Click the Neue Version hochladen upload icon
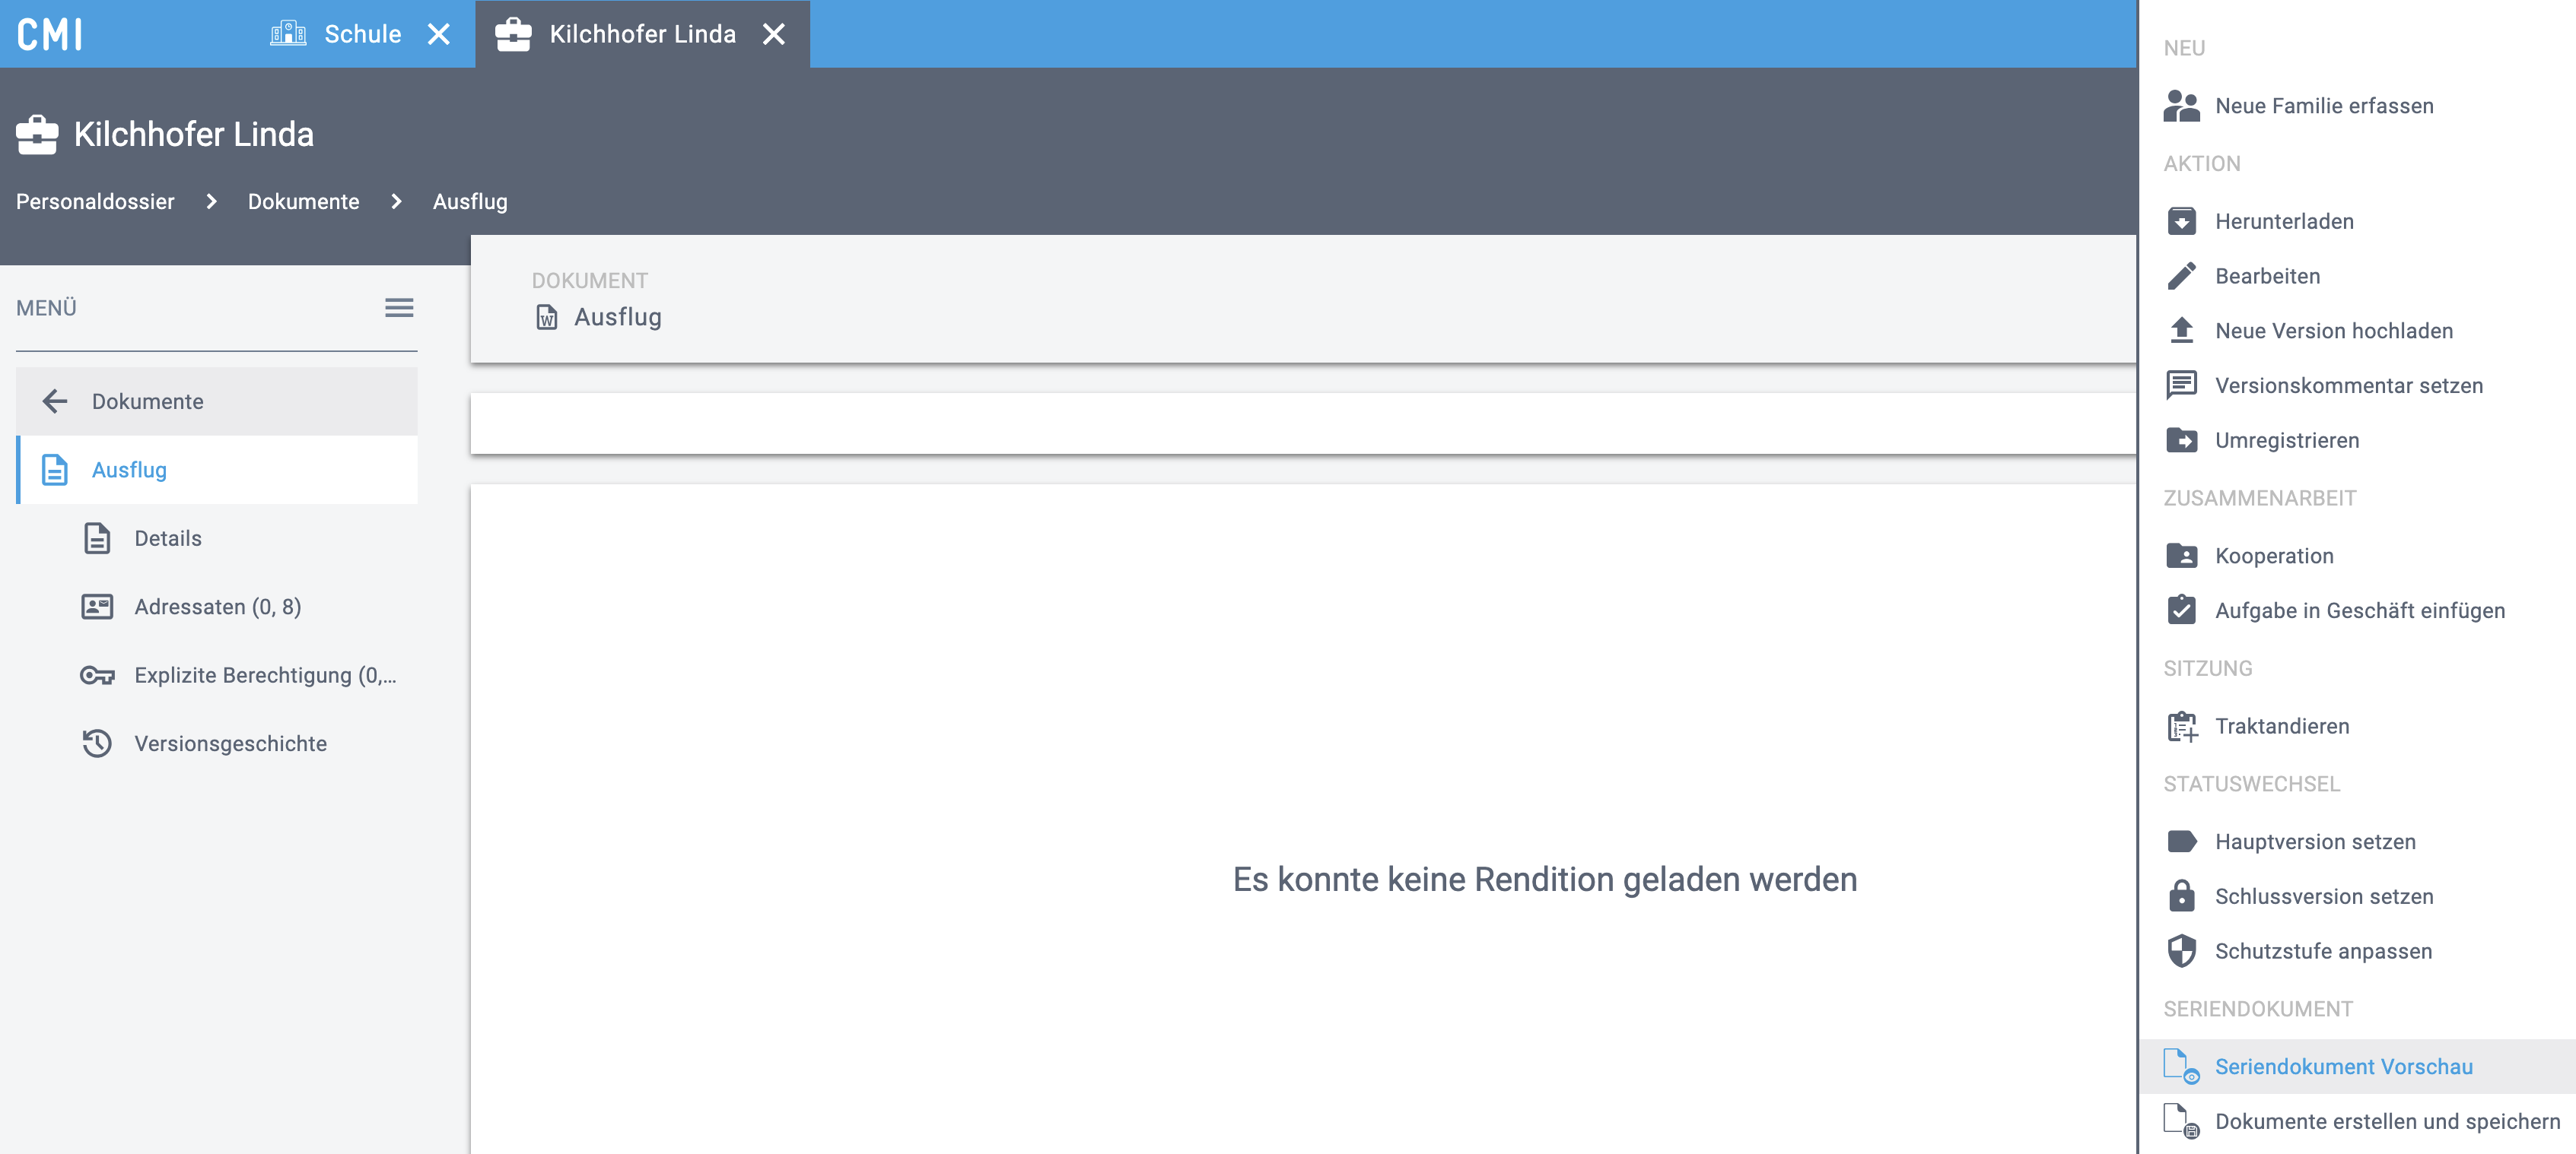This screenshot has width=2576, height=1154. [2181, 331]
